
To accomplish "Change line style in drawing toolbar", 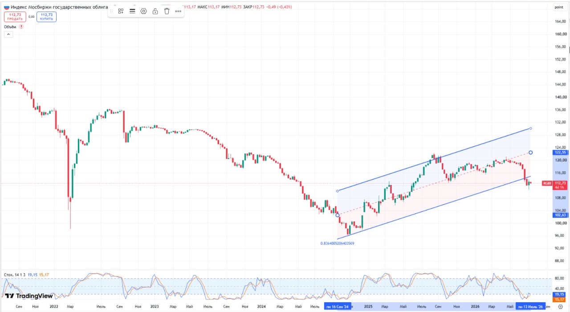I will click(132, 11).
